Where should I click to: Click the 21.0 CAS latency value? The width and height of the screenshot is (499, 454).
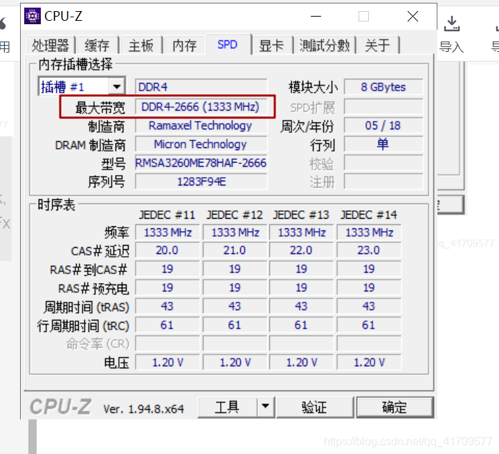[x=235, y=251]
